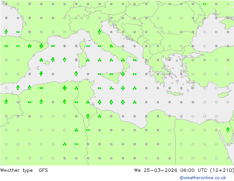This screenshot has height=181, width=234.
Task: Click the '25-03-2026' date text
Action: (161, 170)
